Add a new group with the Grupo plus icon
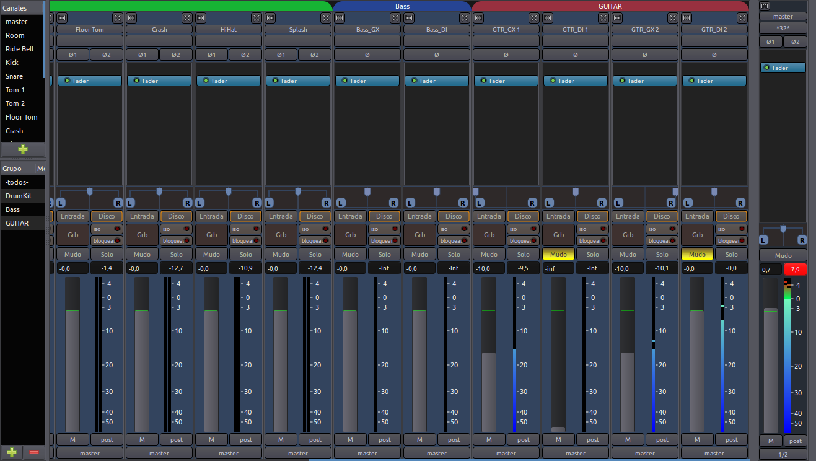 coord(12,452)
